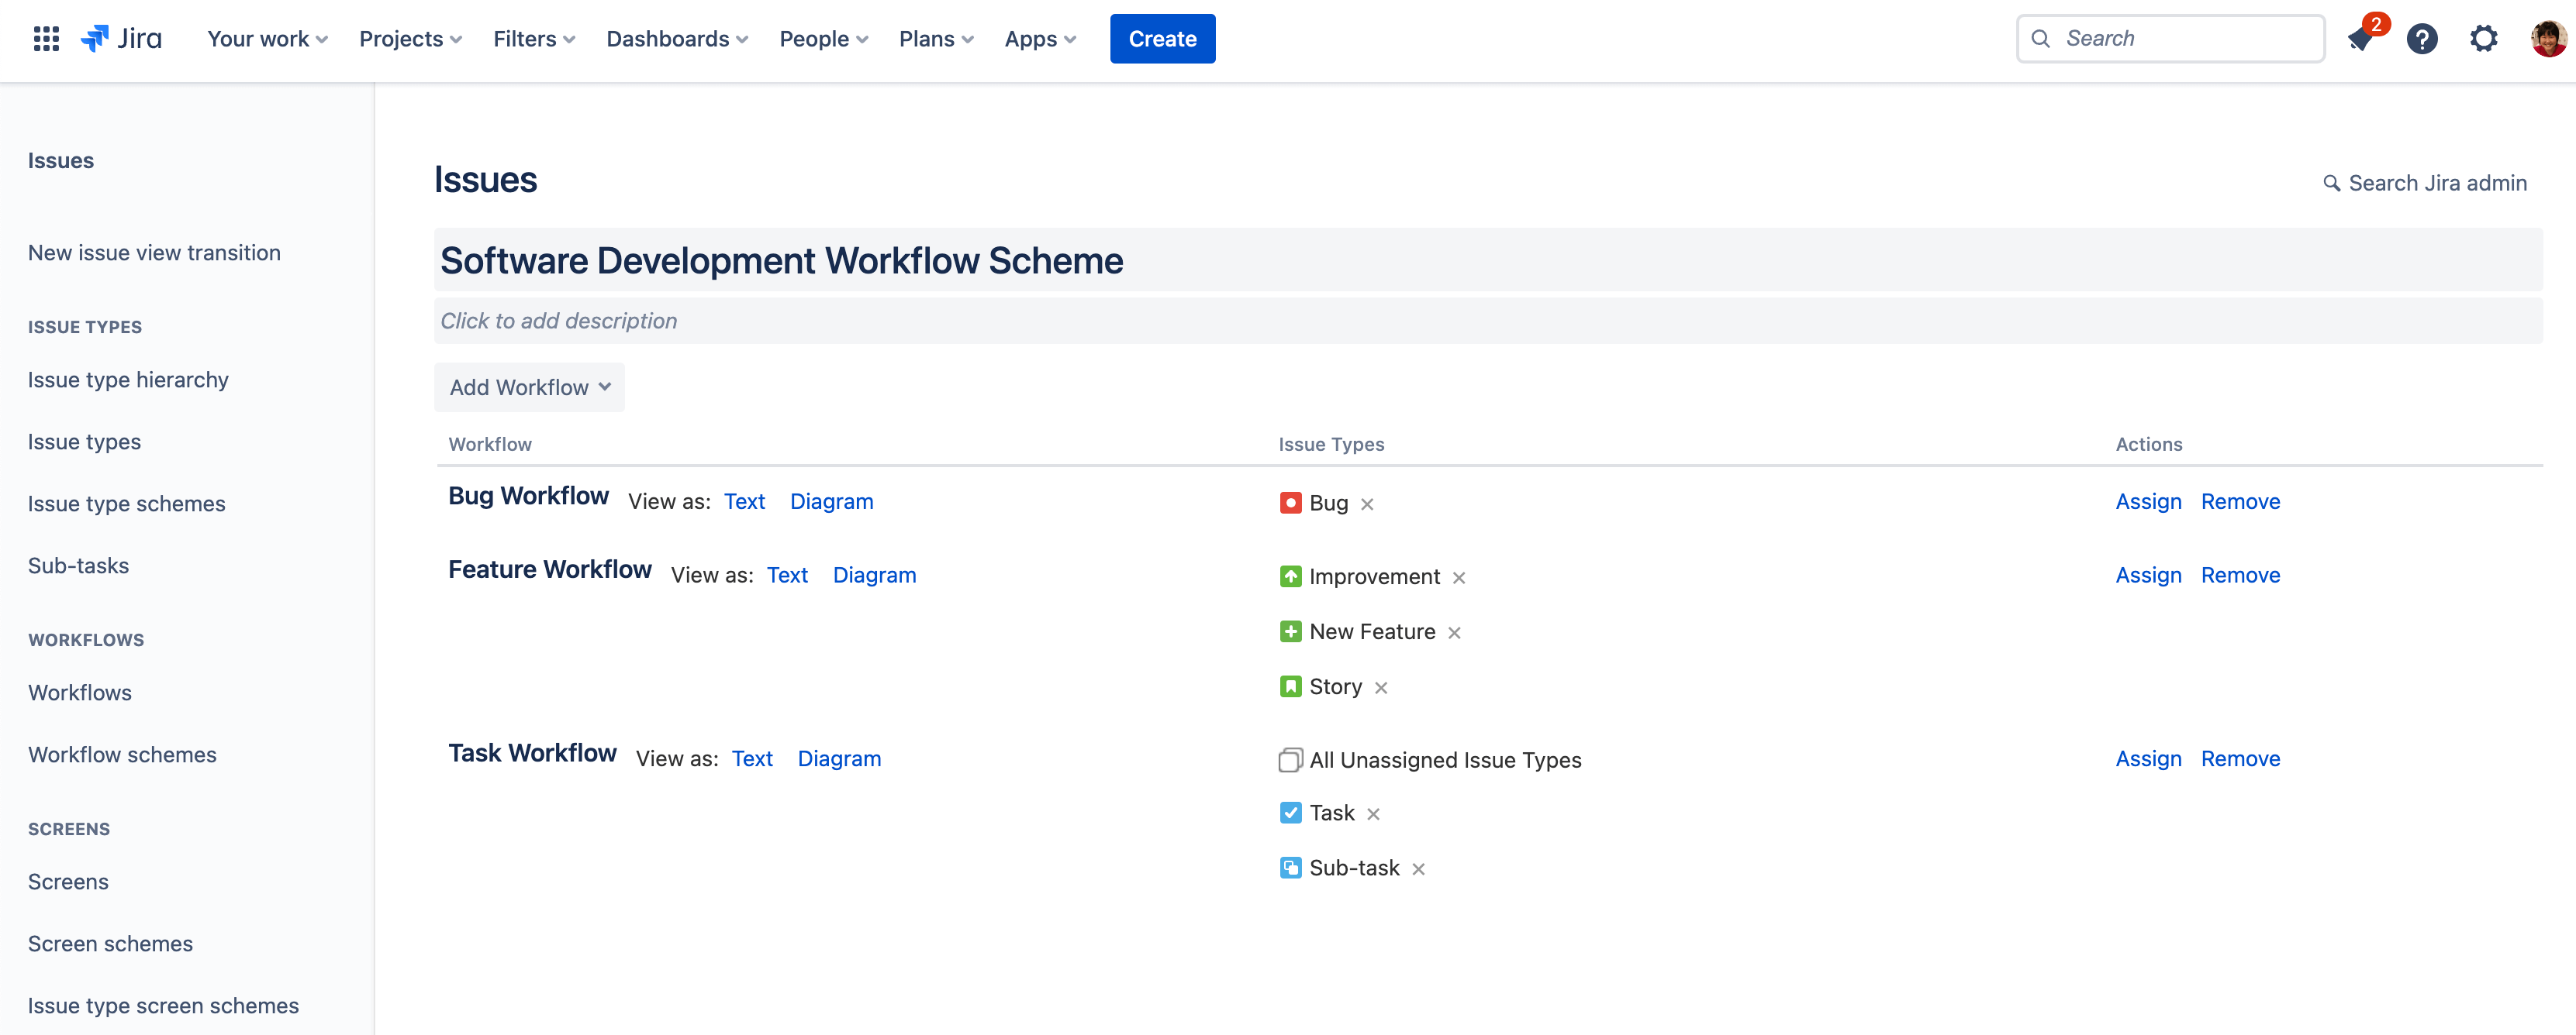Click the New Feature issue type icon

click(x=1290, y=630)
